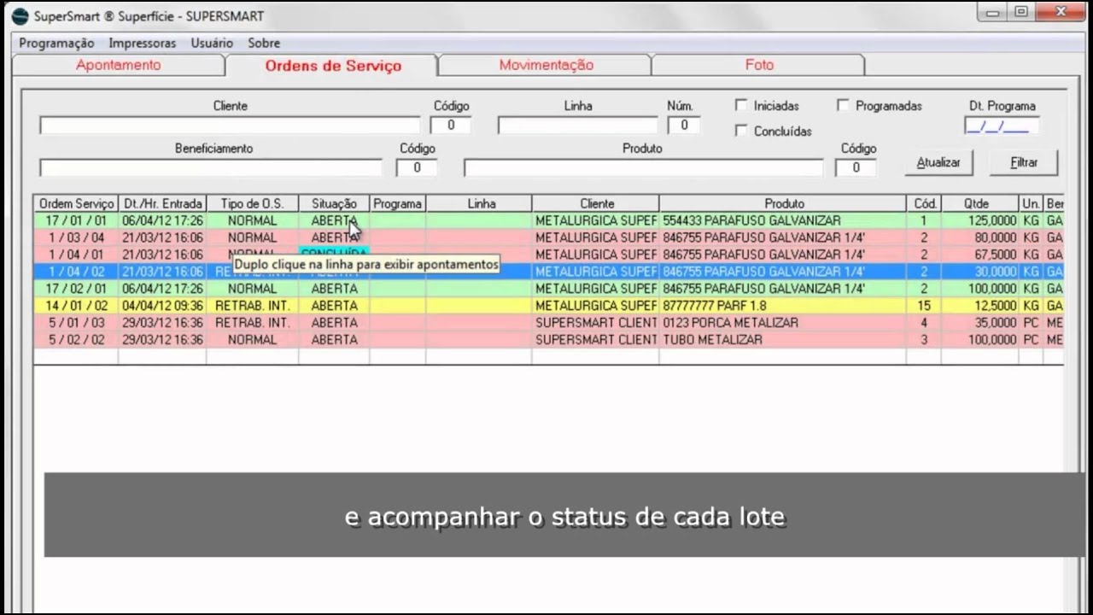Viewport: 1093px width, 615px height.
Task: Focus the Produto text field
Action: pyautogui.click(x=643, y=168)
